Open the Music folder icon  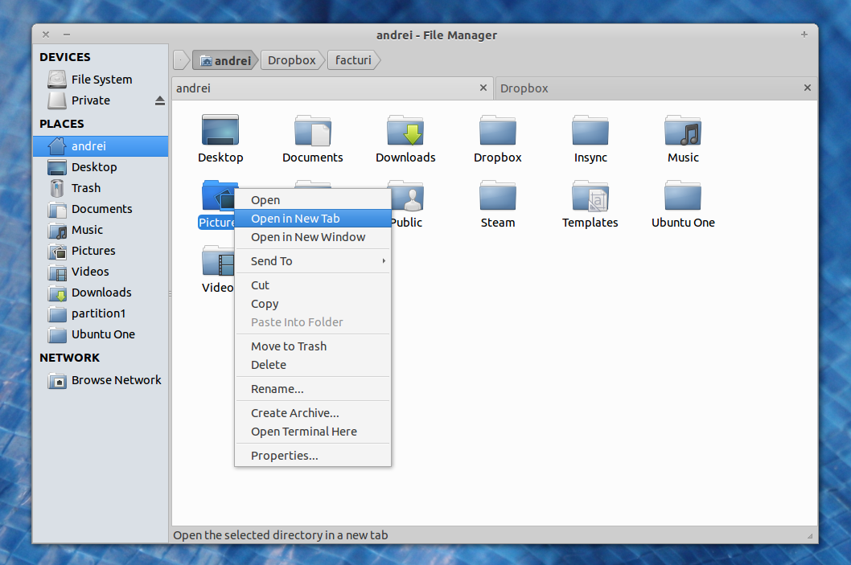(683, 131)
